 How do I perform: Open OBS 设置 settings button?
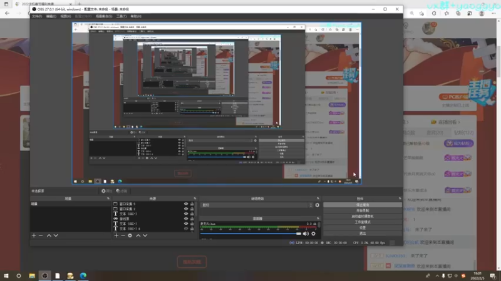[x=363, y=228]
